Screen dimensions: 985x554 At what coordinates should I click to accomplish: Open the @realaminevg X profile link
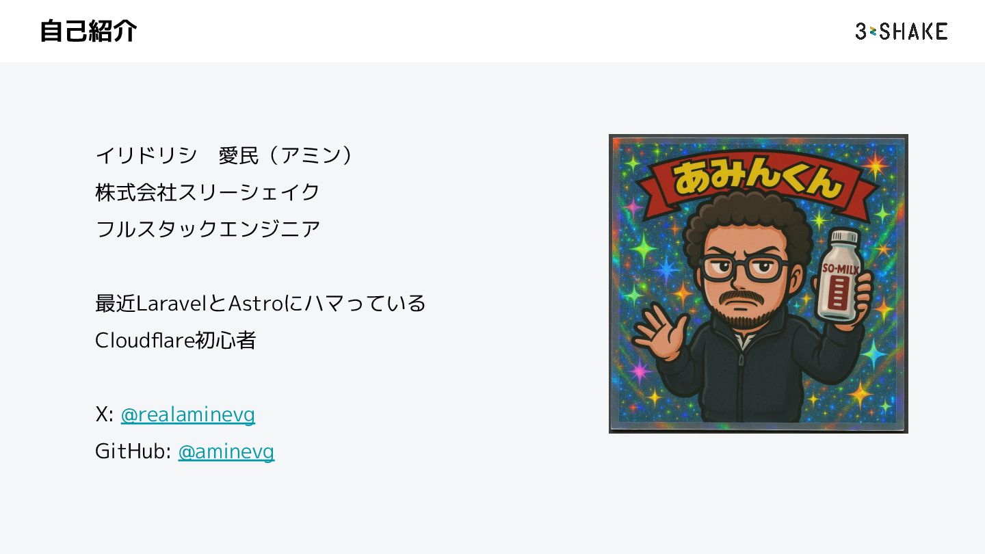coord(187,414)
